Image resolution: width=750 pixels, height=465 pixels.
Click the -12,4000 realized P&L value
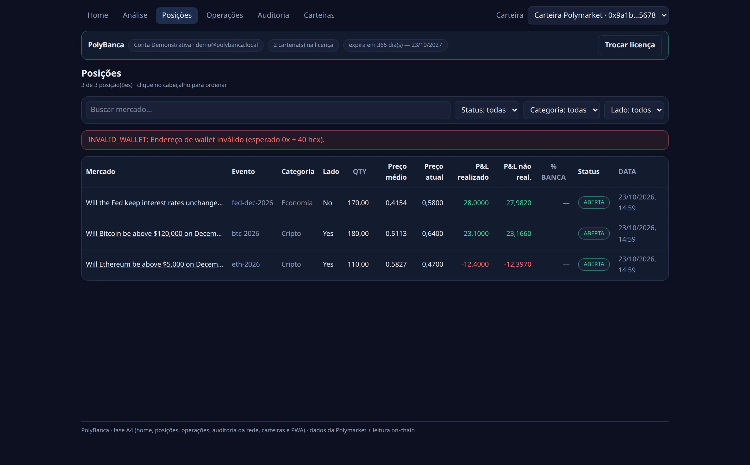point(475,264)
